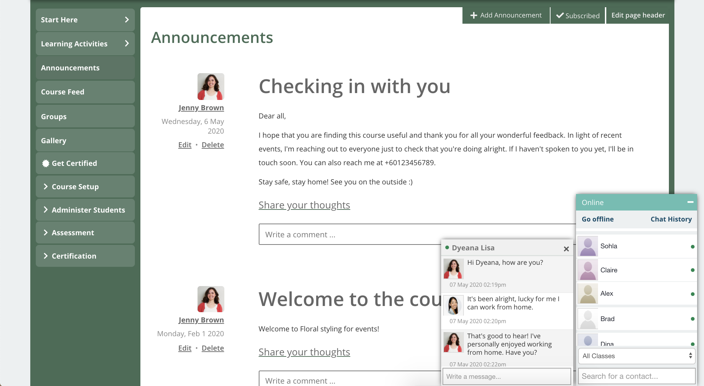Click Alex's avatar in online contacts
The height and width of the screenshot is (386, 704).
pos(588,294)
